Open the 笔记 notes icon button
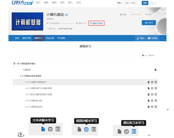174x138 pixels. [x=141, y=38]
